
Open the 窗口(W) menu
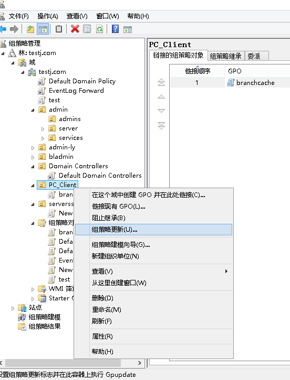108,16
